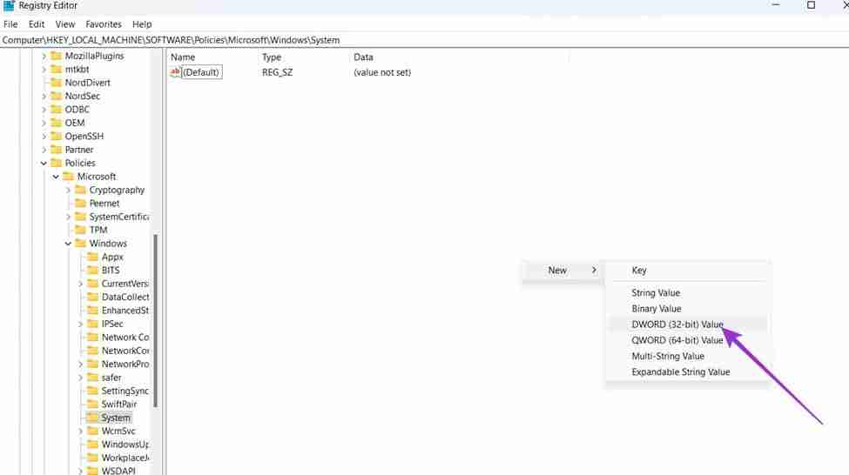The width and height of the screenshot is (849, 475).
Task: Open the File menu
Action: (x=10, y=24)
